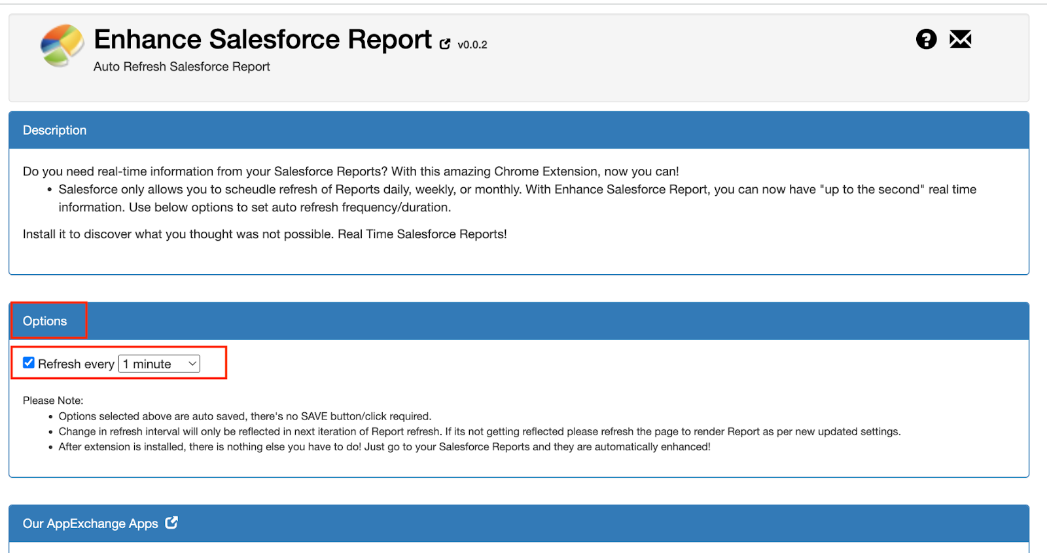1047x553 pixels.
Task: Click the line starting 'Do you need real-time information'
Action: [351, 171]
